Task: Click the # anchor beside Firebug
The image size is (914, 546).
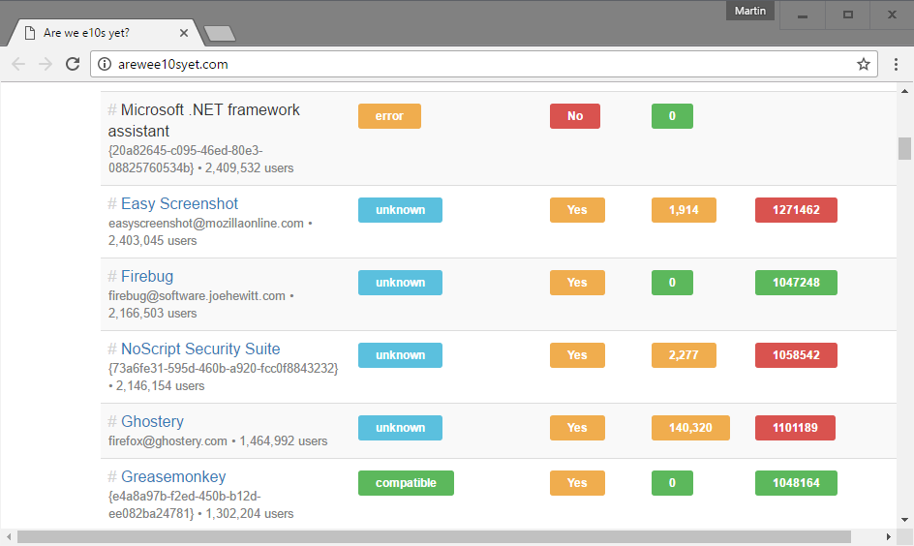Action: [112, 276]
